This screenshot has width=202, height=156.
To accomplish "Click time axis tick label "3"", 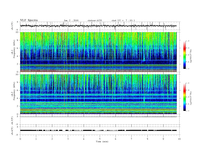I will 68,139.
